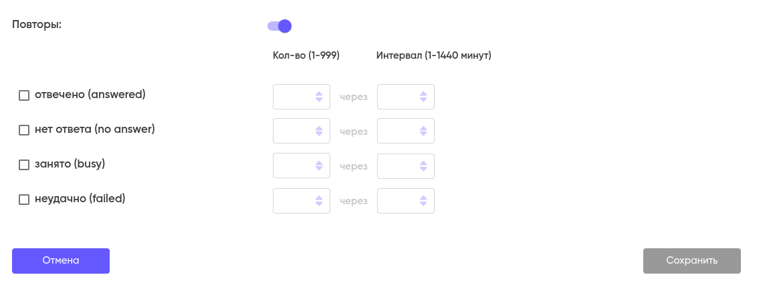Click the Отмена button

pos(61,261)
